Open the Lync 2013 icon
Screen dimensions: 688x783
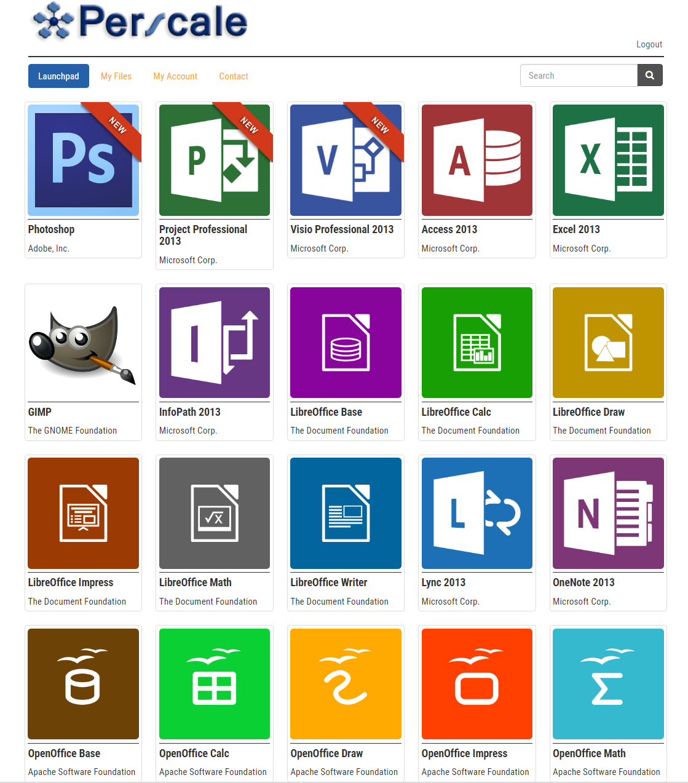coord(477,513)
